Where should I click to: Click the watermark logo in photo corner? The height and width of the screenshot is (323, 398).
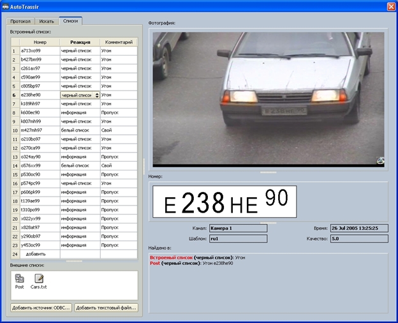pos(380,161)
